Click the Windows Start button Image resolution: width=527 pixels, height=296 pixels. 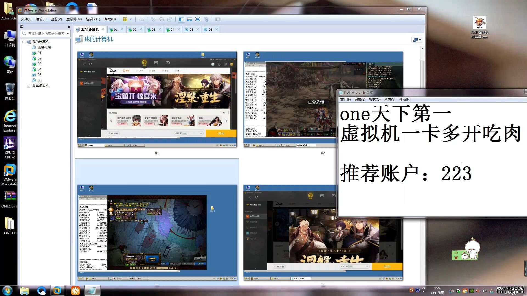point(7,290)
